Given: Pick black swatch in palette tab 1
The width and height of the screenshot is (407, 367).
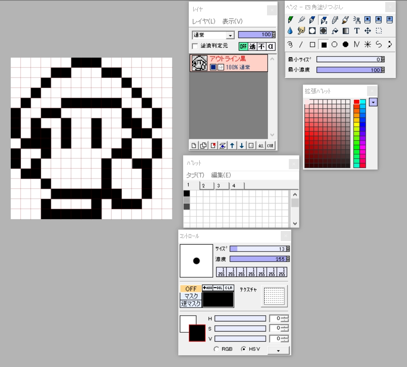Looking at the screenshot, I should point(187,193).
